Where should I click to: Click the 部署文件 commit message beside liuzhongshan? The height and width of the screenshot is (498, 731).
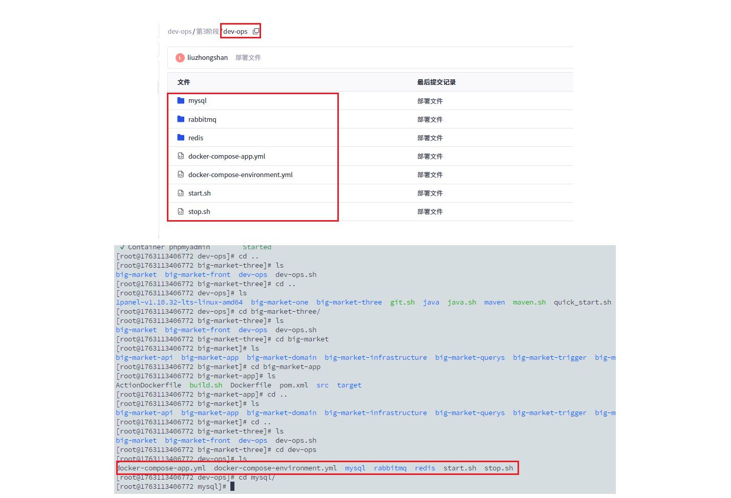pyautogui.click(x=248, y=57)
